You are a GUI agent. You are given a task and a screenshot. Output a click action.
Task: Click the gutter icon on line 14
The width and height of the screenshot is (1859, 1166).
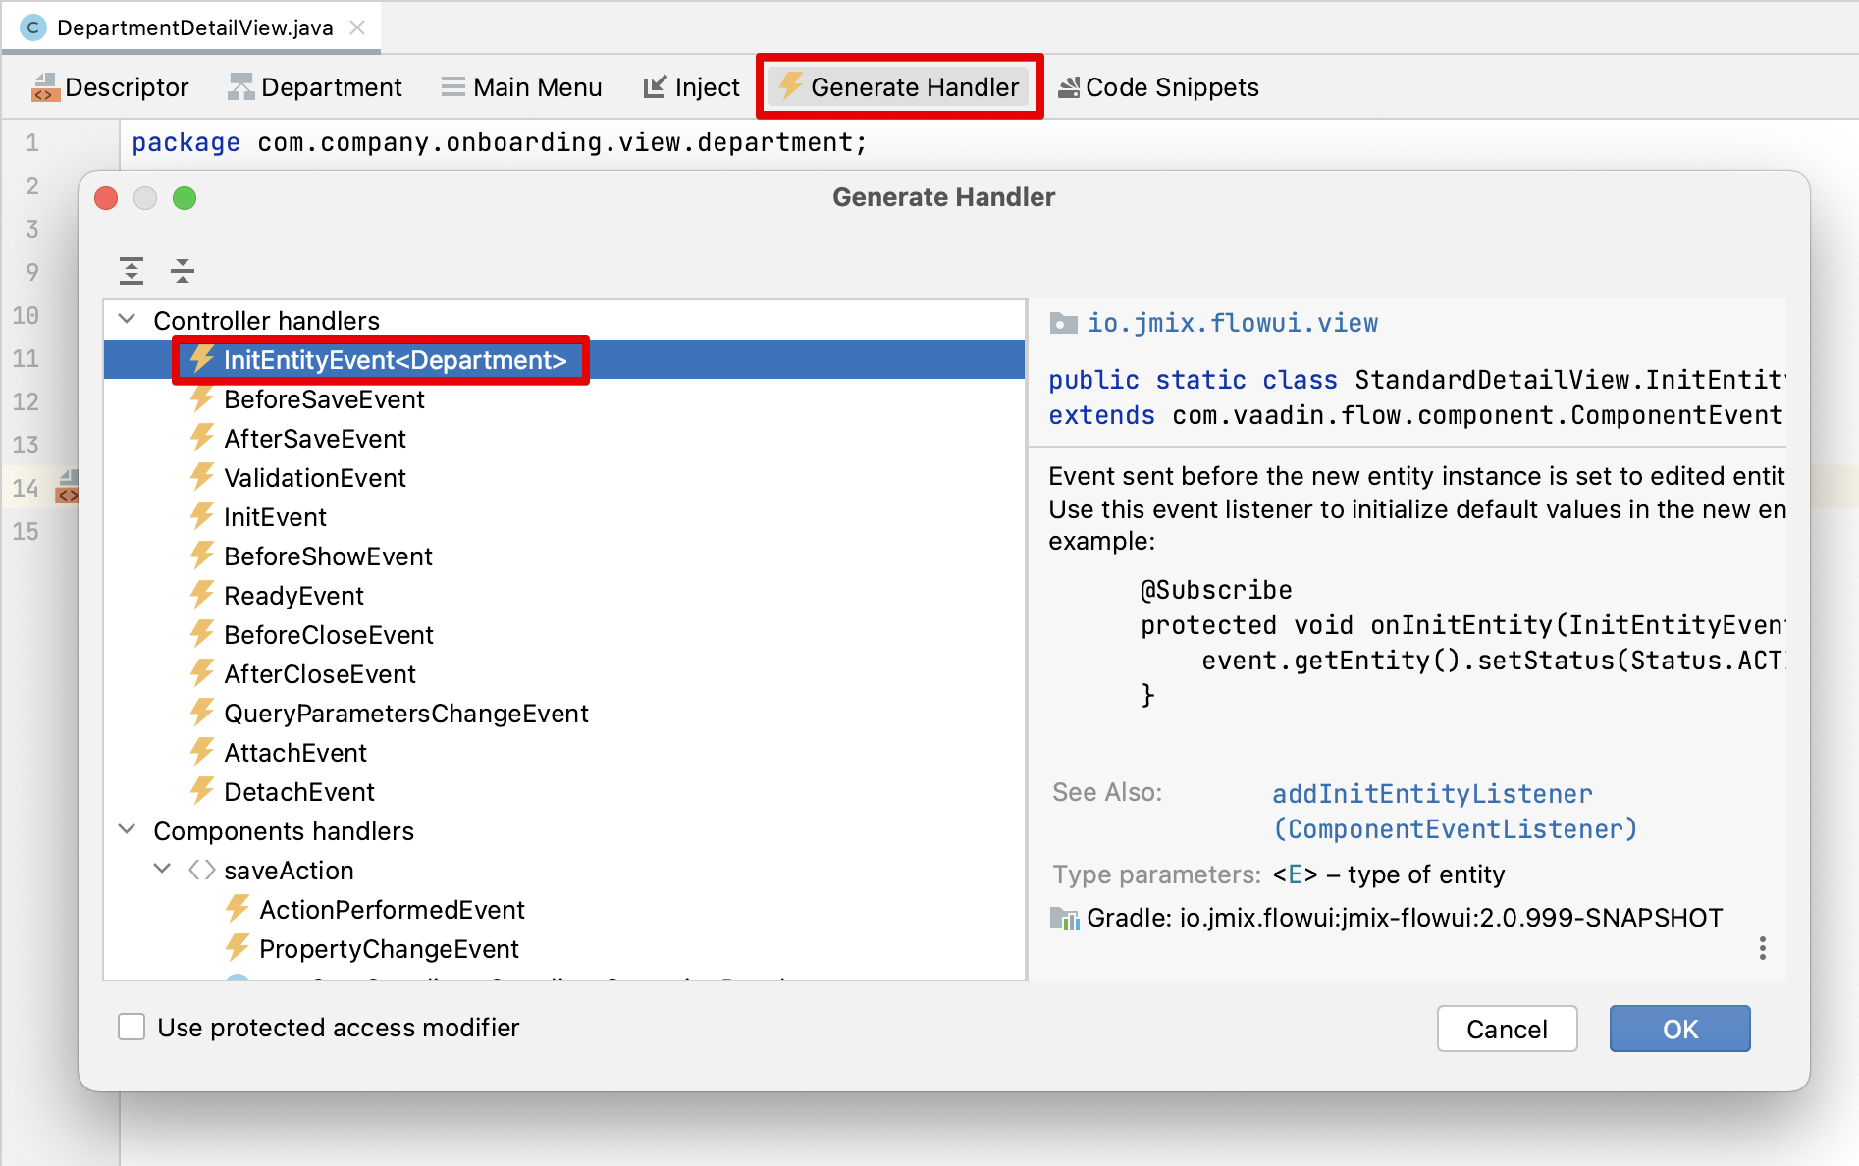click(68, 487)
